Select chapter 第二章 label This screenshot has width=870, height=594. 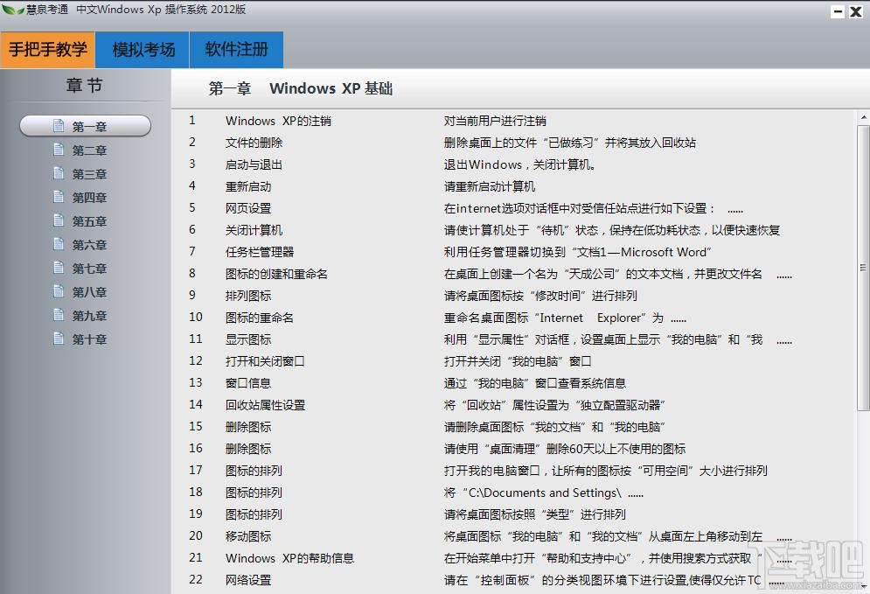pos(89,150)
